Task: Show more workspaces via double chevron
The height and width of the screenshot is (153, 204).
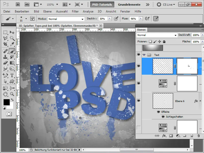Action: [x=148, y=5]
